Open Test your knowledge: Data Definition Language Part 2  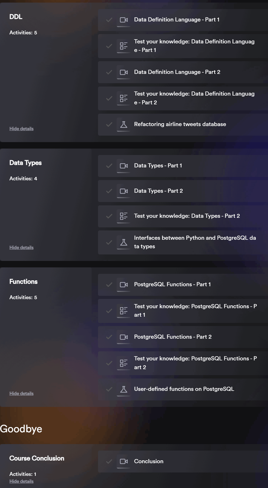click(183, 98)
